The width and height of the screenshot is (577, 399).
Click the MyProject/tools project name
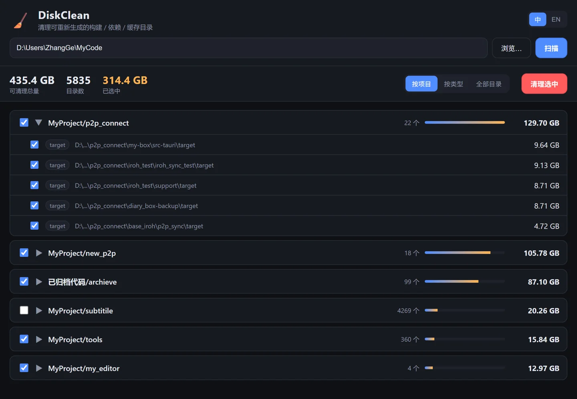click(75, 339)
